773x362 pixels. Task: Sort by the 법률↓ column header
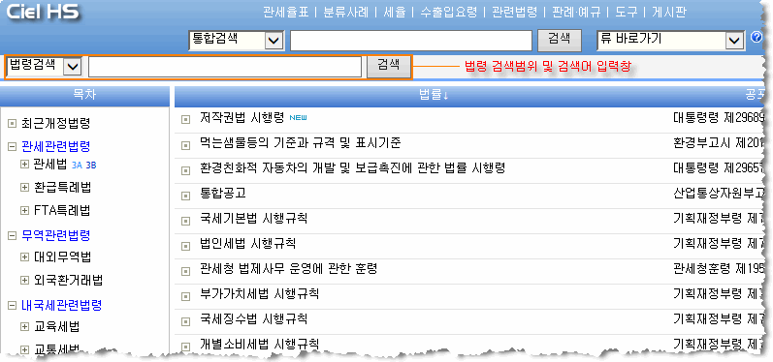[x=434, y=96]
